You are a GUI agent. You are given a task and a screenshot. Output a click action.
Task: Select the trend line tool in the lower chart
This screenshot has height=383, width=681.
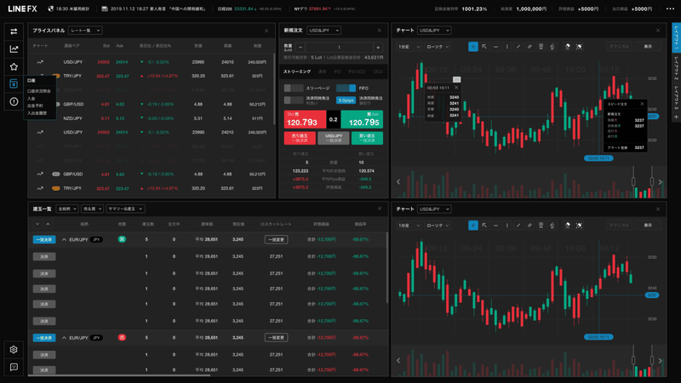tap(518, 226)
